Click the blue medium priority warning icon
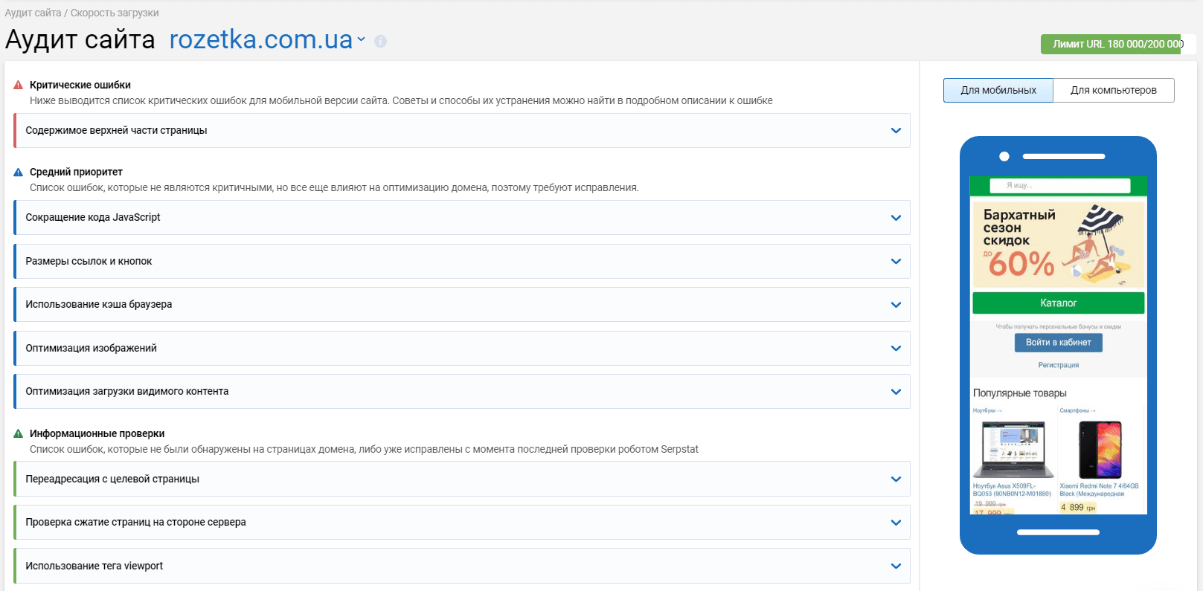The height and width of the screenshot is (591, 1203). point(19,172)
